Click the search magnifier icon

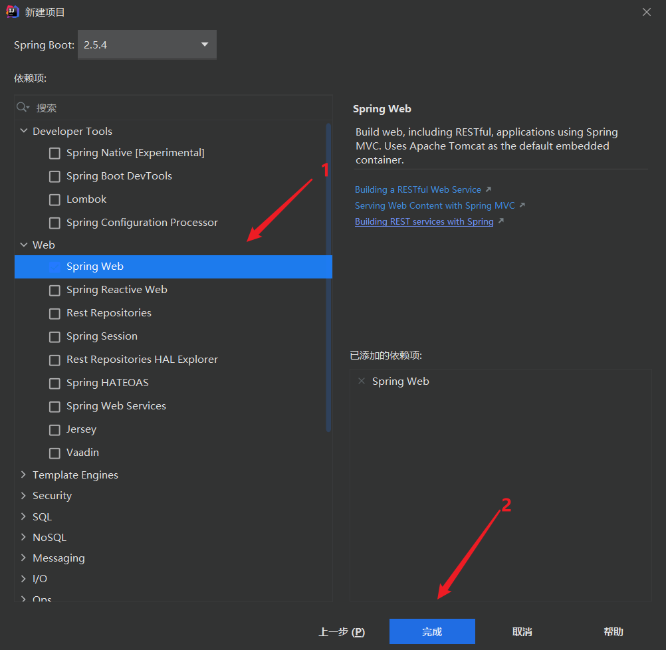(x=22, y=107)
